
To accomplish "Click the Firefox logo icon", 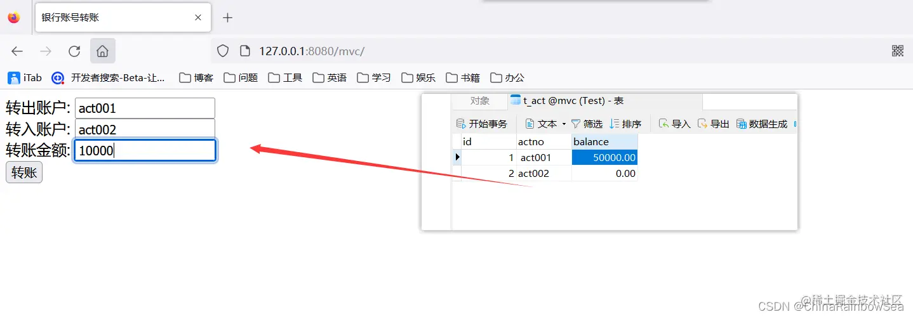I will (x=14, y=18).
